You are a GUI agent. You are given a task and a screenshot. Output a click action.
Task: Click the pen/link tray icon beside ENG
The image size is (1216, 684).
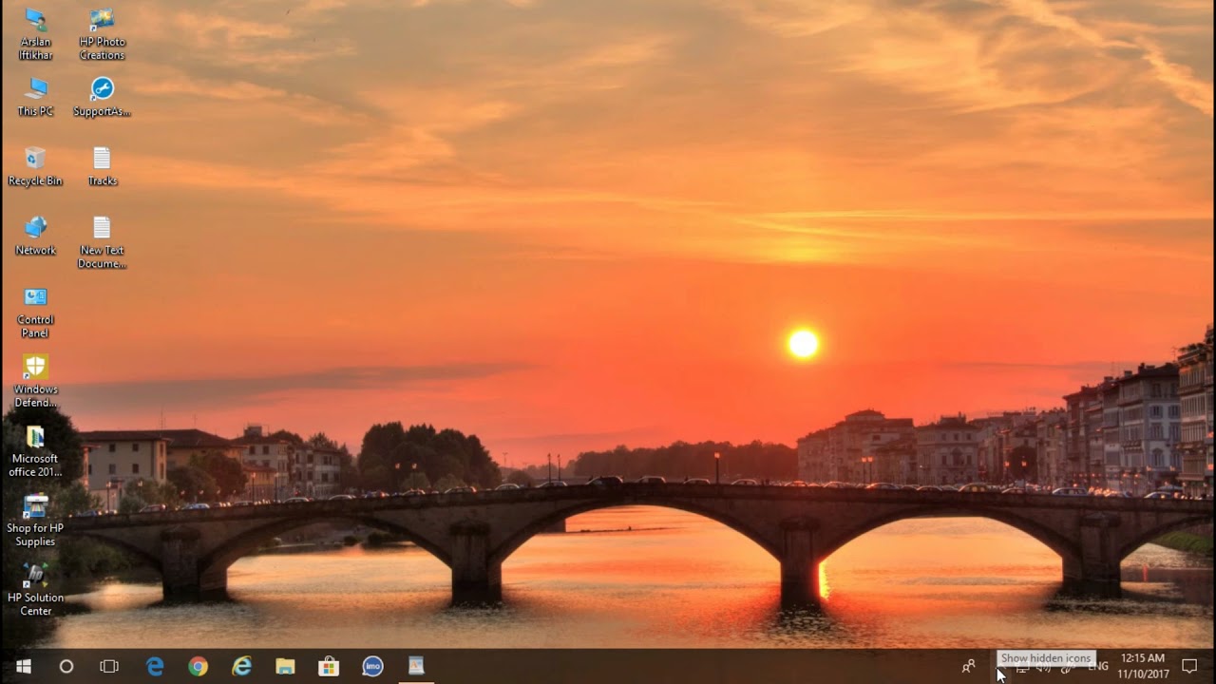coord(1066,668)
